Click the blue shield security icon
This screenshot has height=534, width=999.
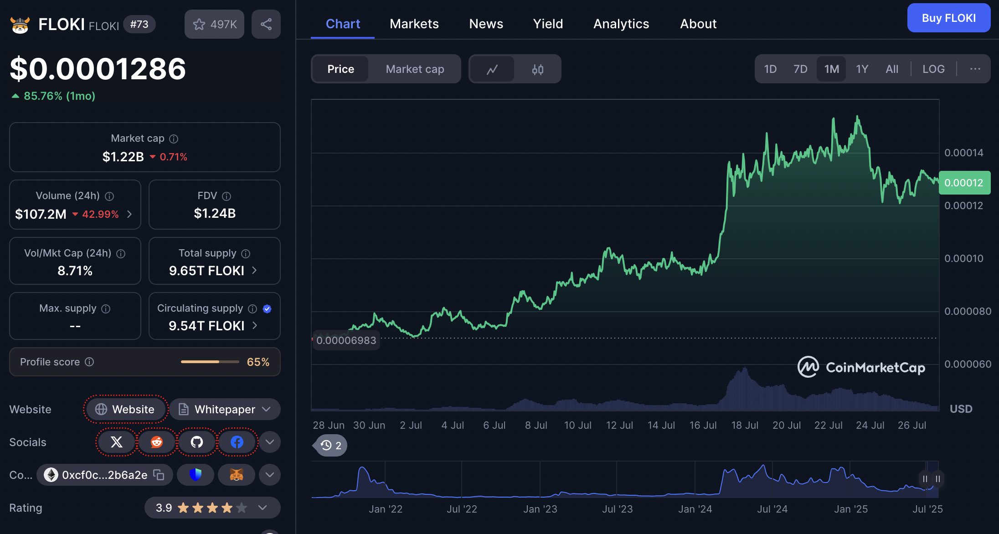(196, 475)
